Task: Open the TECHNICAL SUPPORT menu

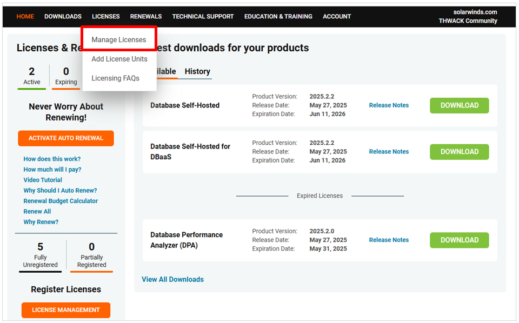Action: 203,17
